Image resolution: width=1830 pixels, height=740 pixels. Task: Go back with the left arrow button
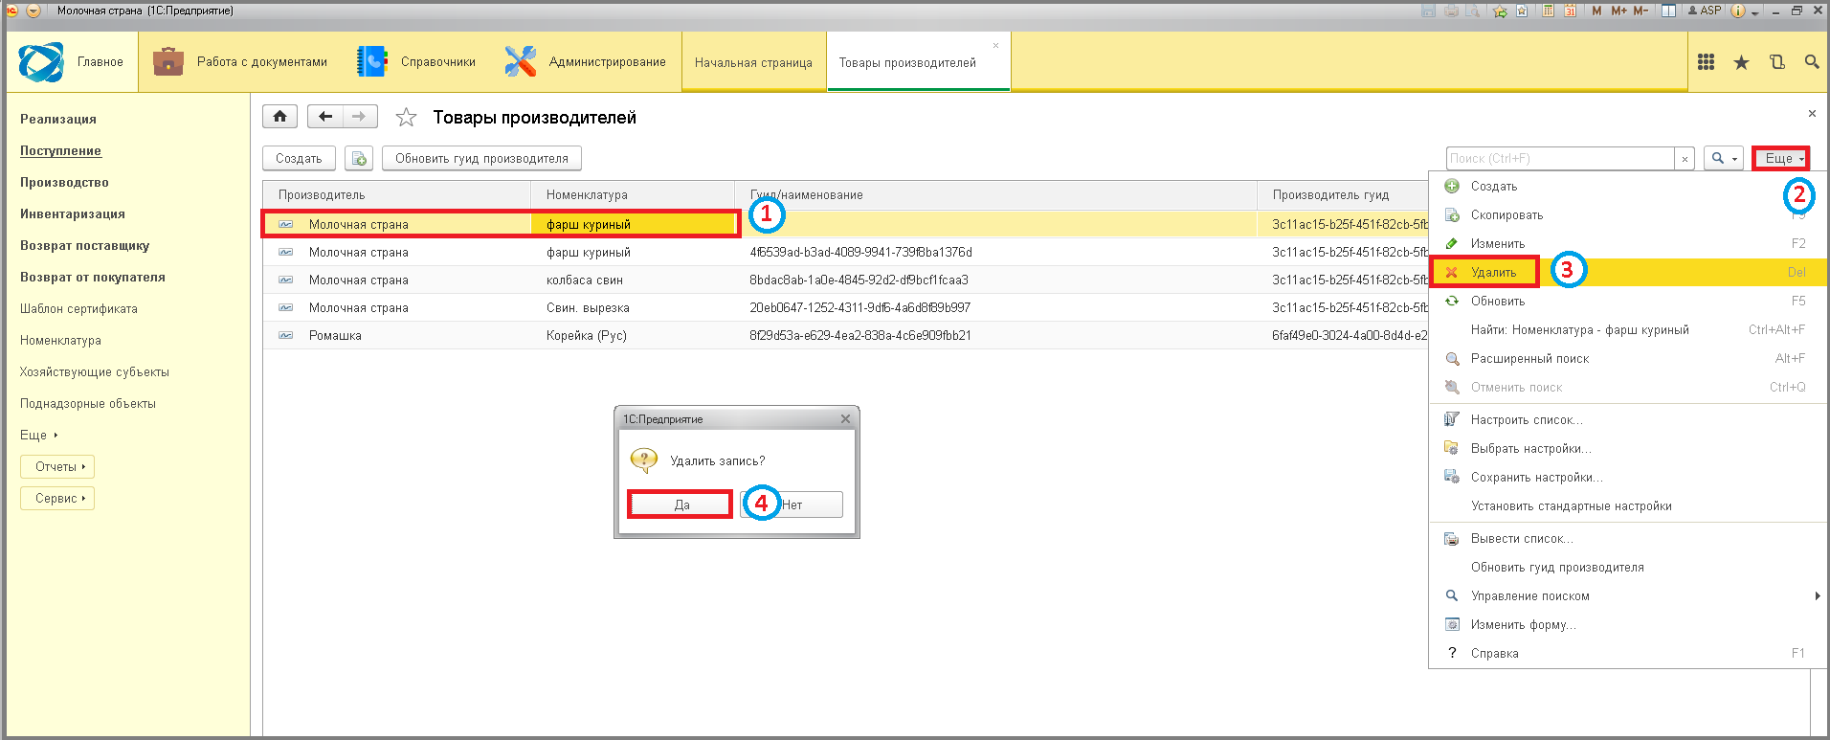tap(325, 117)
